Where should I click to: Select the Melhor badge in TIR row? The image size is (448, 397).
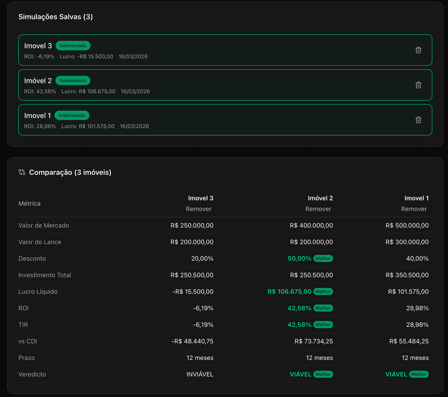pos(323,325)
